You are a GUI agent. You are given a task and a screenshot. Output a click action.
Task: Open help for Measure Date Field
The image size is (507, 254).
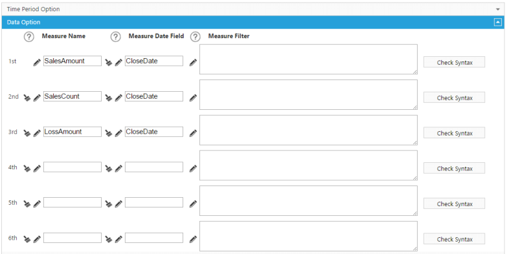pyautogui.click(x=115, y=37)
